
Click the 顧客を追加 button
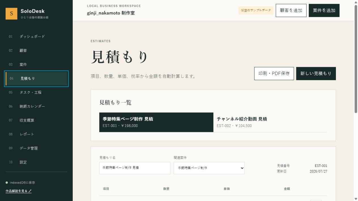291,10
